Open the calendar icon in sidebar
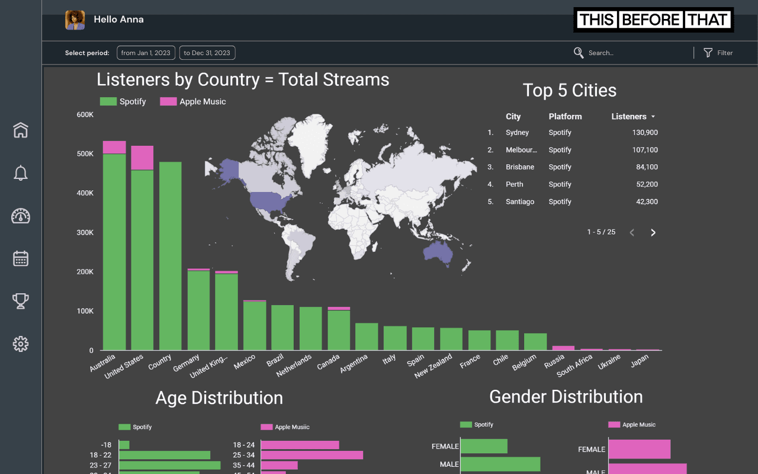Screen dimensions: 758x474 tap(21, 258)
